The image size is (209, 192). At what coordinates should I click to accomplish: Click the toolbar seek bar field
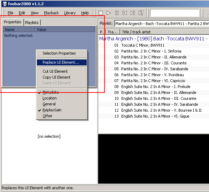(175, 13)
